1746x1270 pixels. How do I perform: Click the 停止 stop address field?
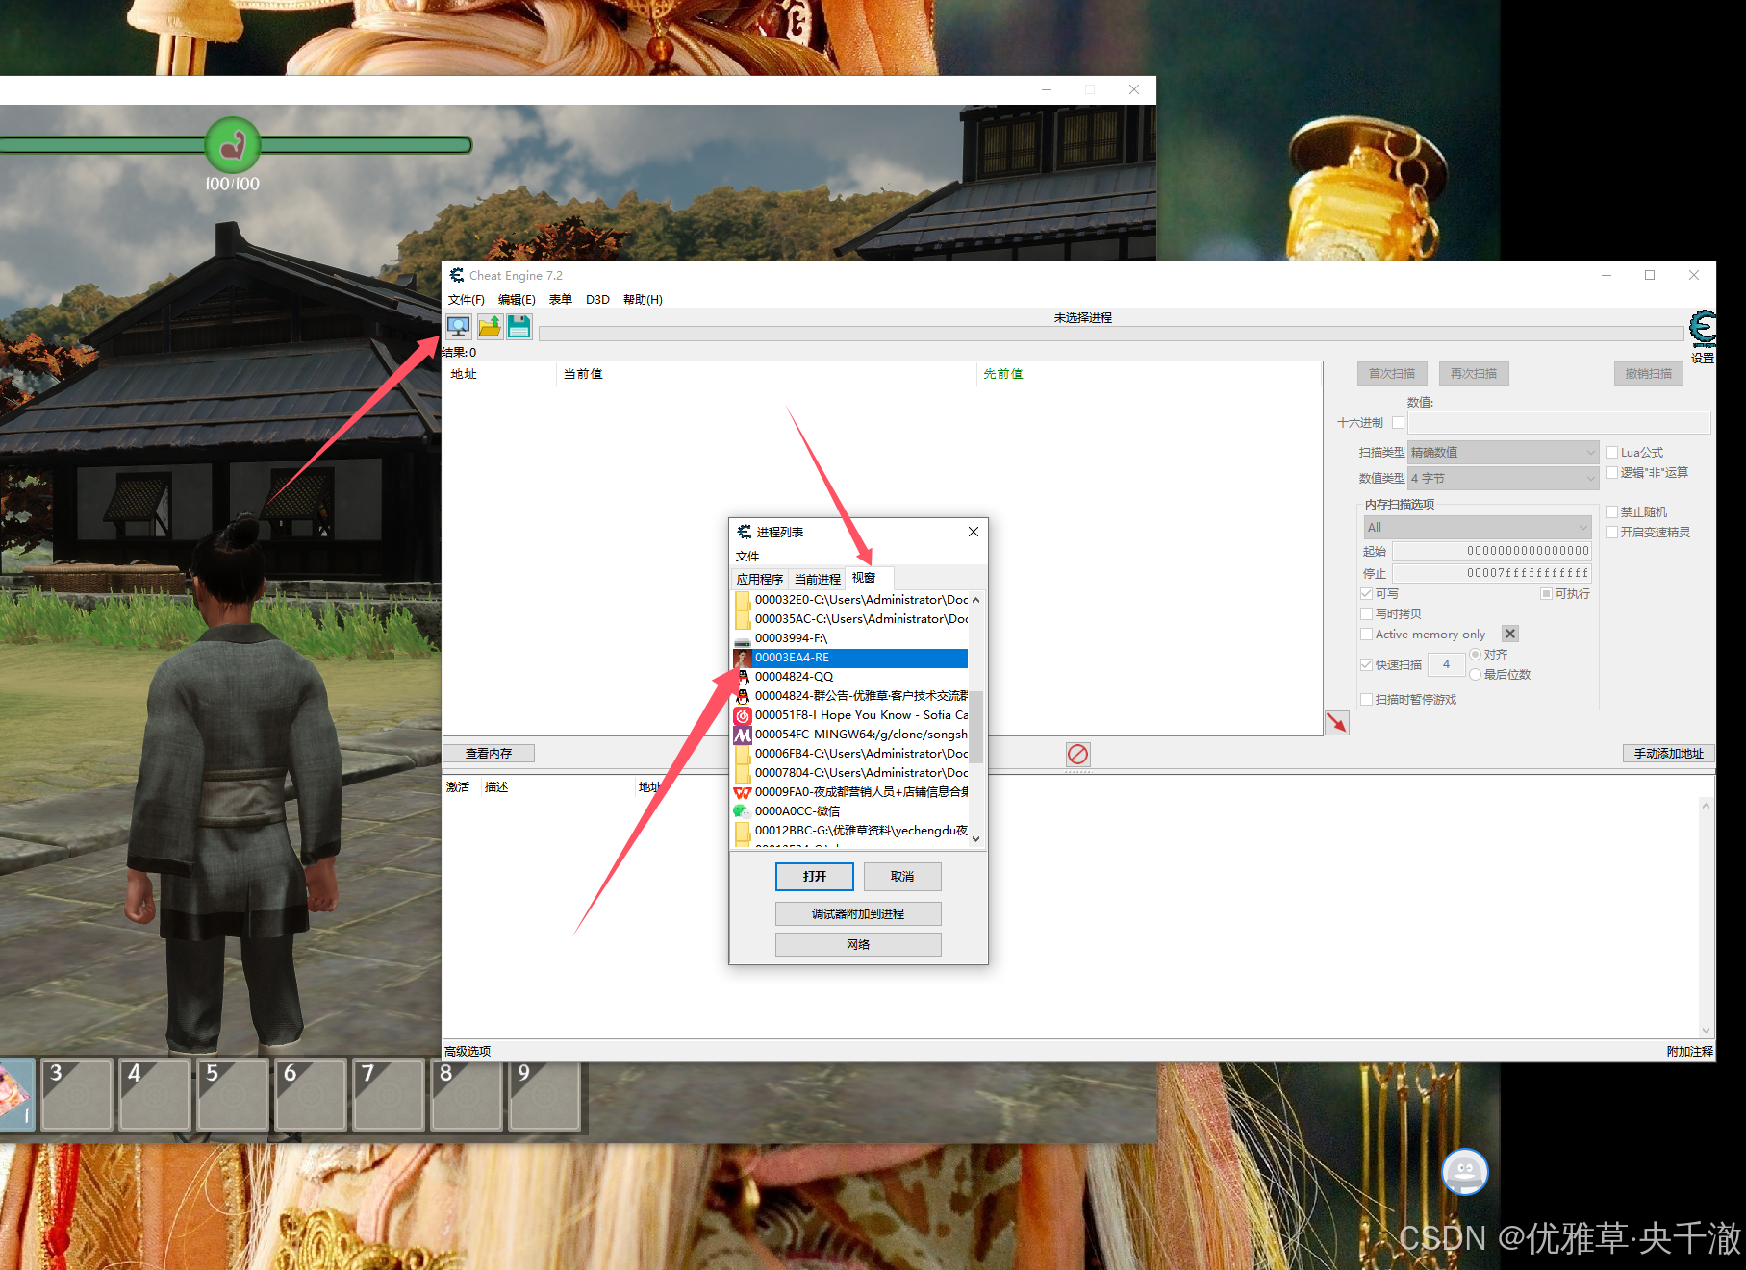click(x=1492, y=574)
